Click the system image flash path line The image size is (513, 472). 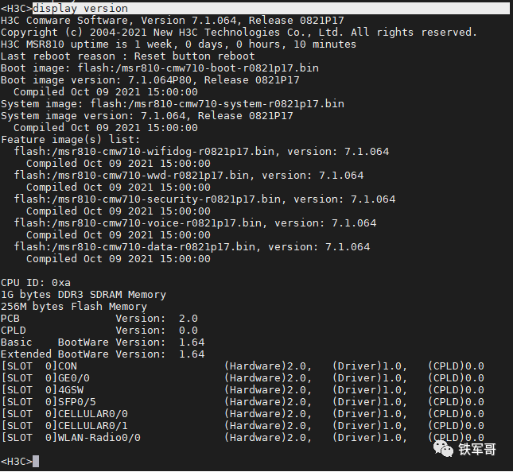coord(172,104)
